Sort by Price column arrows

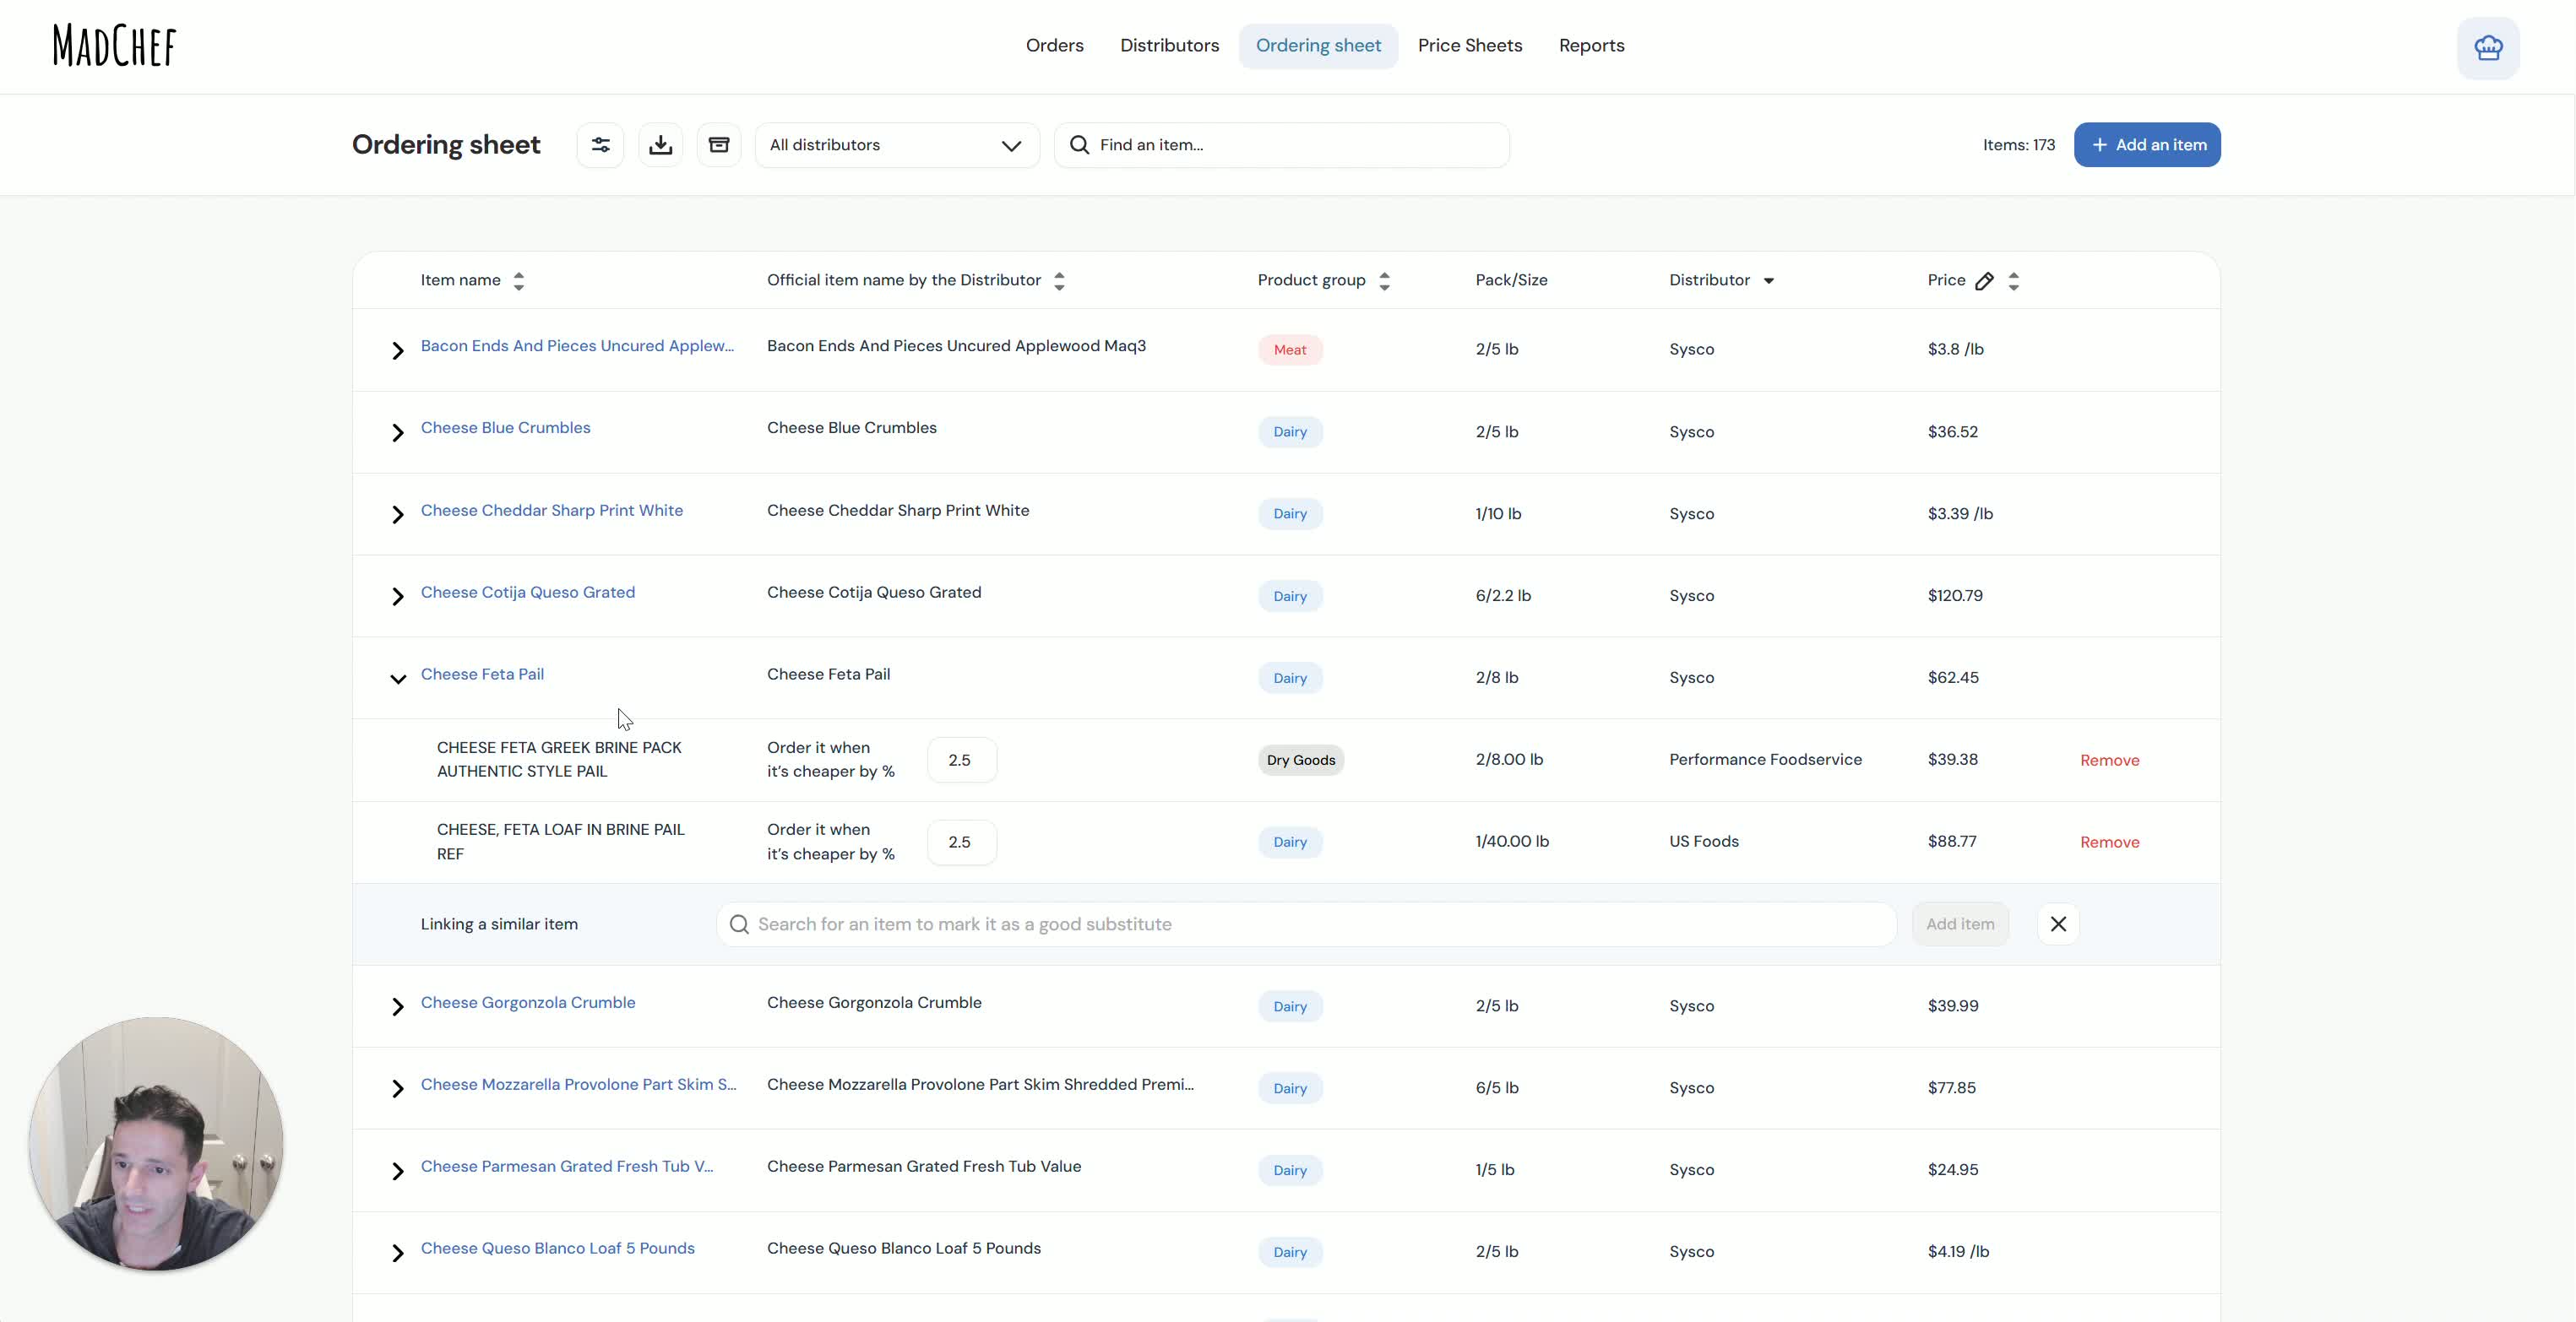click(2014, 281)
